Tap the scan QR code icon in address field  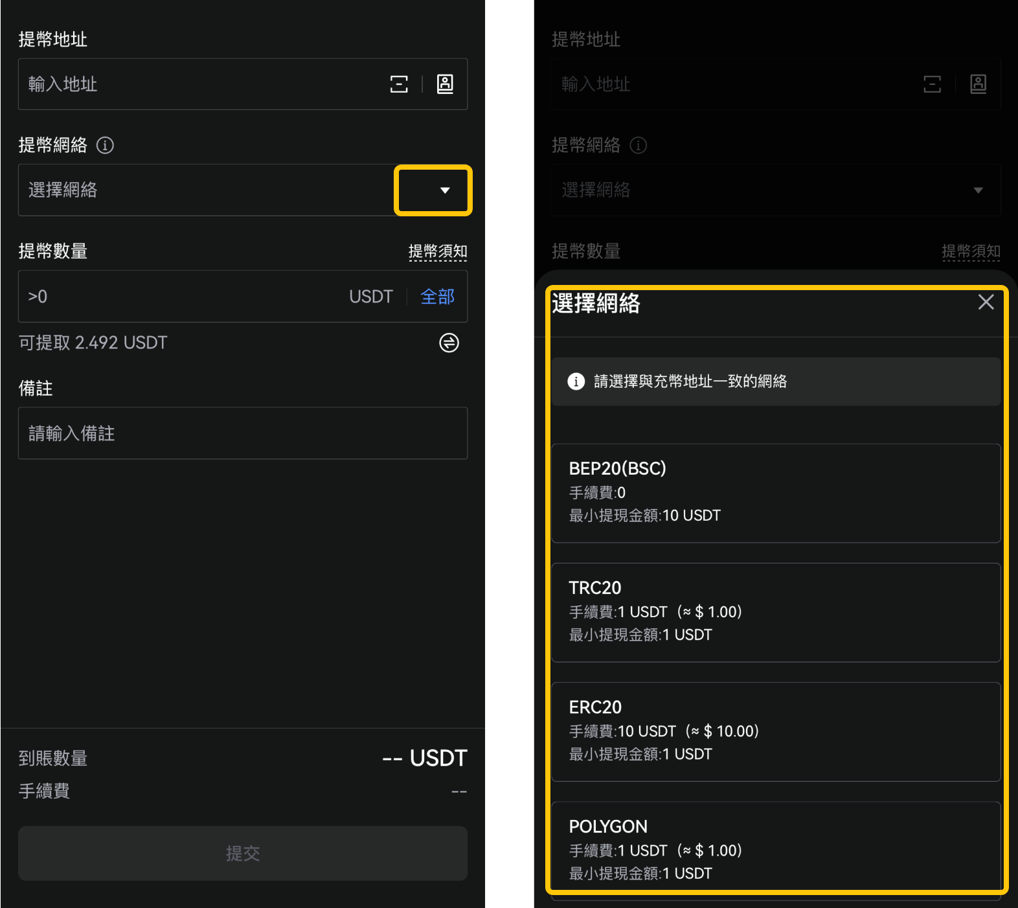tap(399, 84)
